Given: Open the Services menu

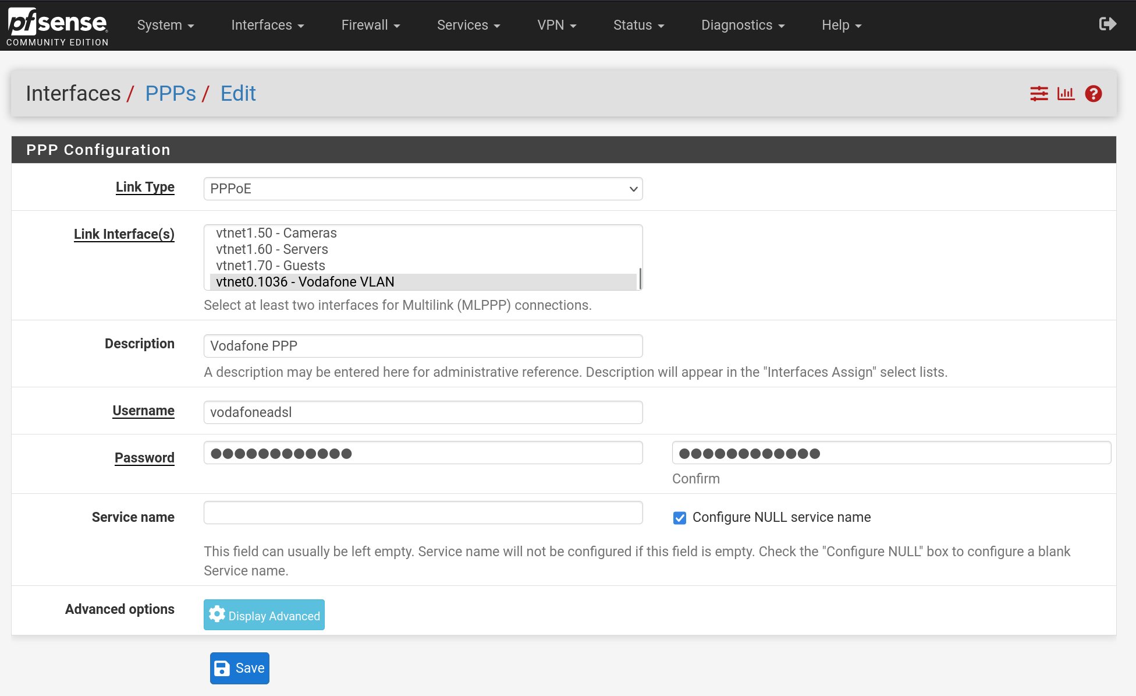Looking at the screenshot, I should coord(468,25).
